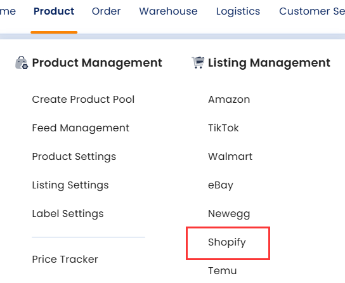Go to Product Settings
The width and height of the screenshot is (345, 283).
pos(74,157)
